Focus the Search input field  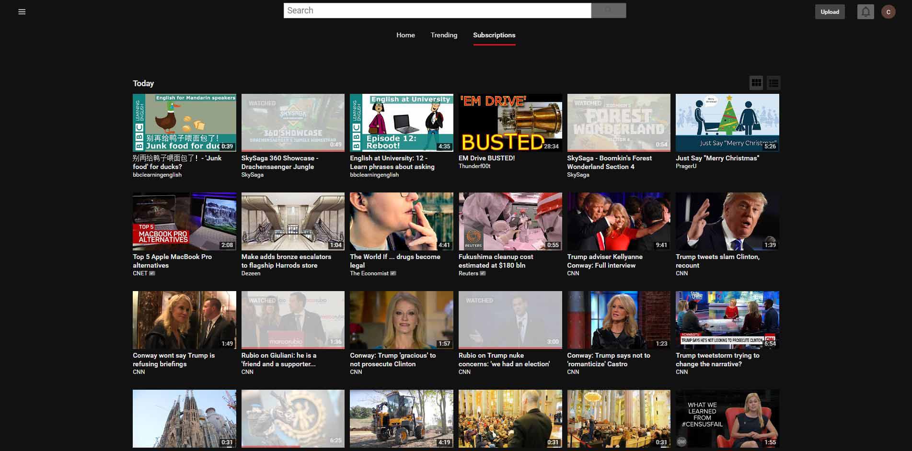(437, 11)
